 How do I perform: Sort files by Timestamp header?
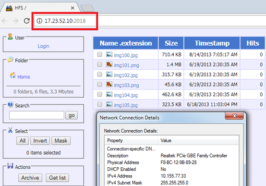coord(212,43)
